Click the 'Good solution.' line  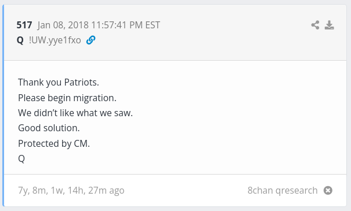[49, 128]
